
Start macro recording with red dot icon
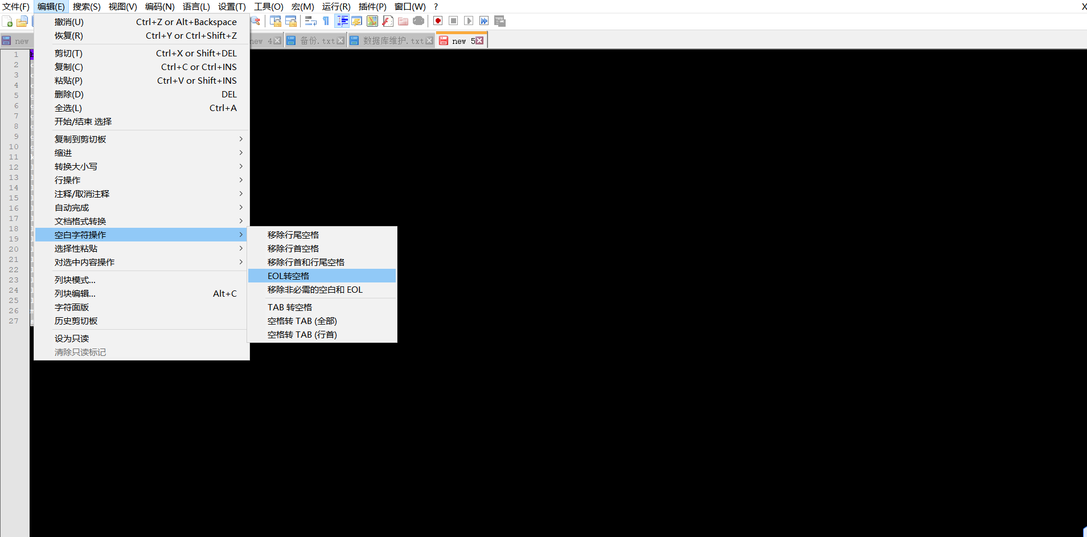tap(438, 21)
